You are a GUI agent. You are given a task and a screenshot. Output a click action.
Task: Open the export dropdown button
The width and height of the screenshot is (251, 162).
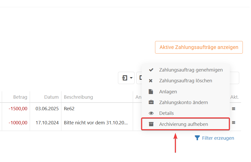click(126, 78)
